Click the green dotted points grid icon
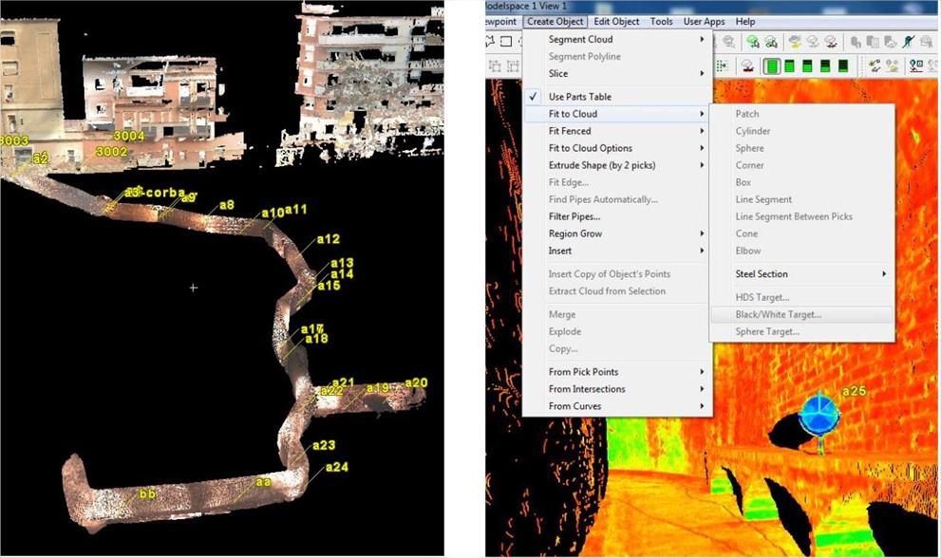 click(722, 66)
